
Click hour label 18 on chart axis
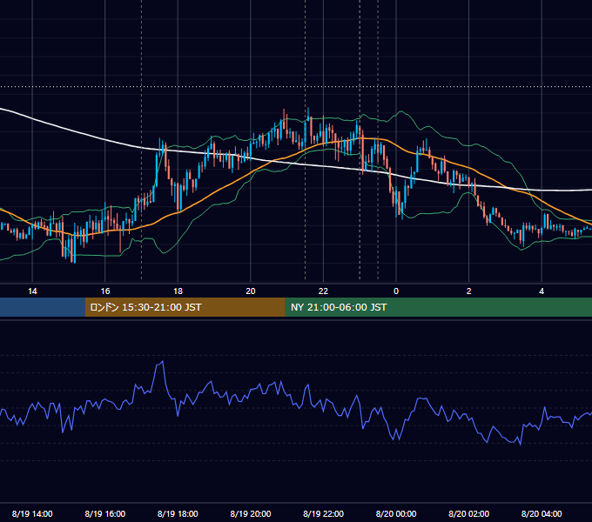[178, 291]
